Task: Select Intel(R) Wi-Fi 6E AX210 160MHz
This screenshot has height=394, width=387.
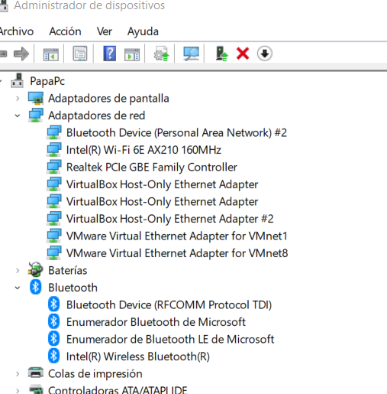Action: click(144, 150)
